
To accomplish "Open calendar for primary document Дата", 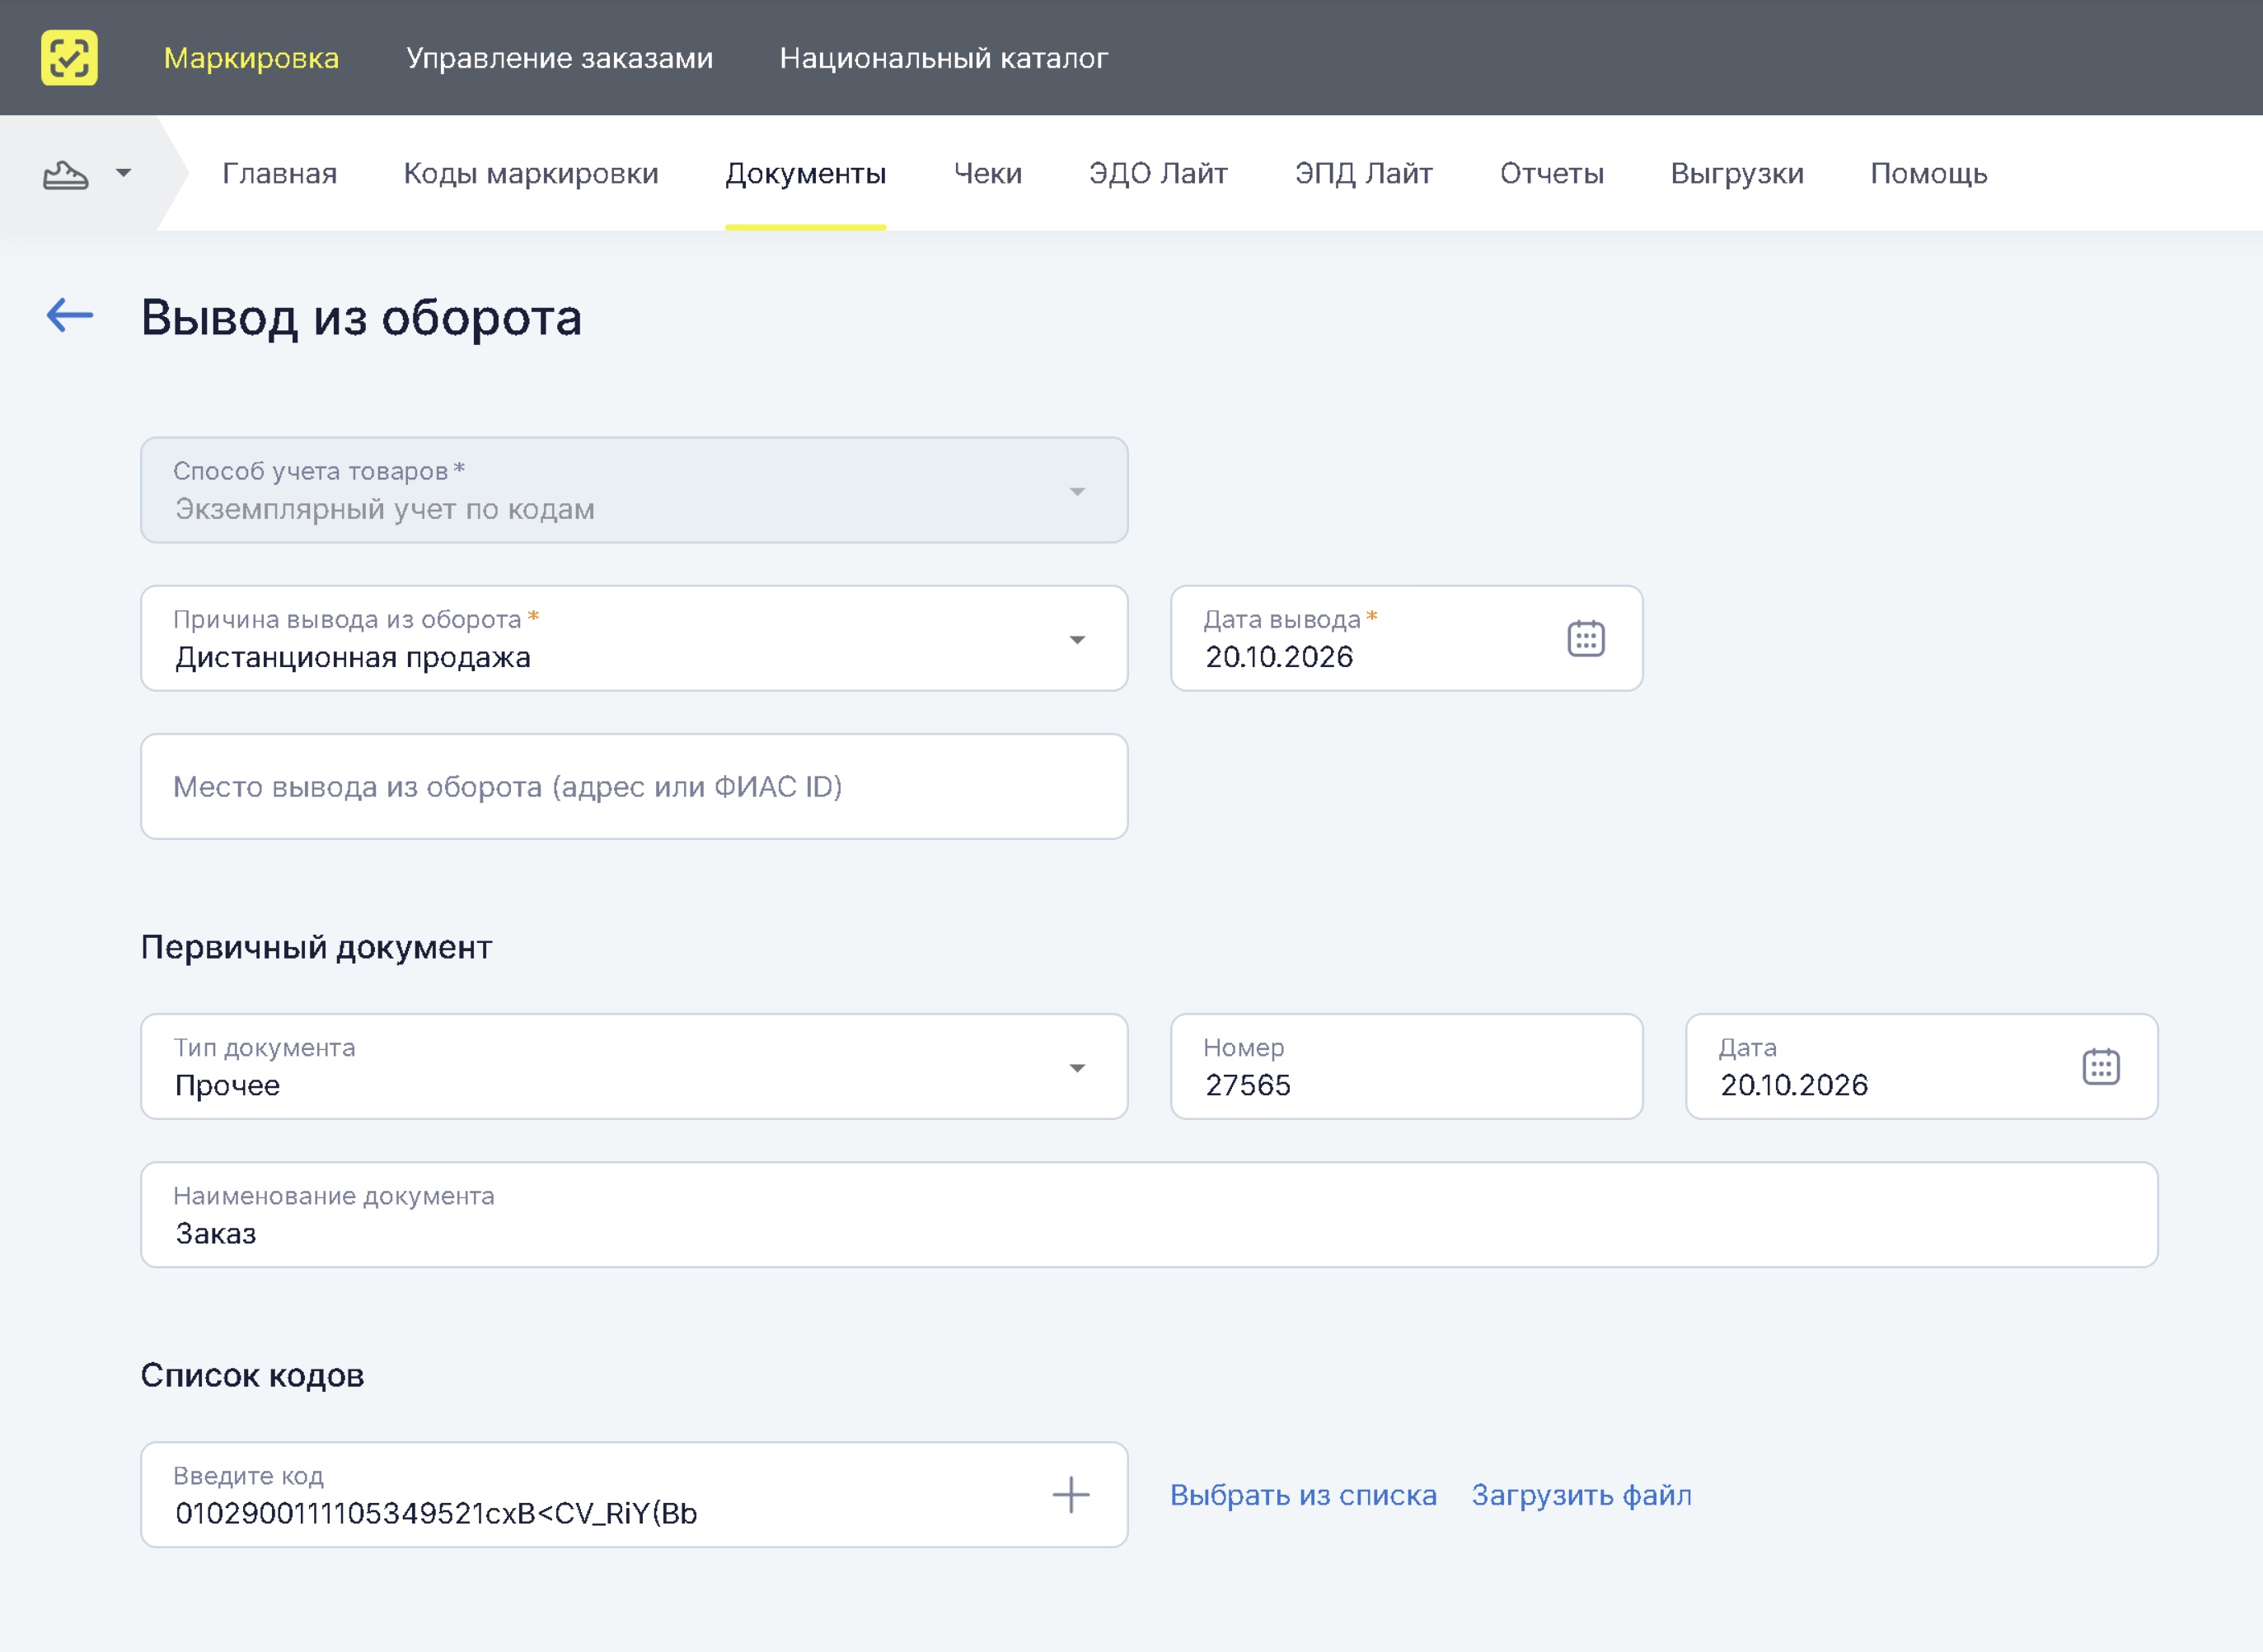I will 2101,1066.
